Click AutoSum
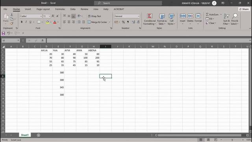252x142 pixels. click(x=212, y=15)
